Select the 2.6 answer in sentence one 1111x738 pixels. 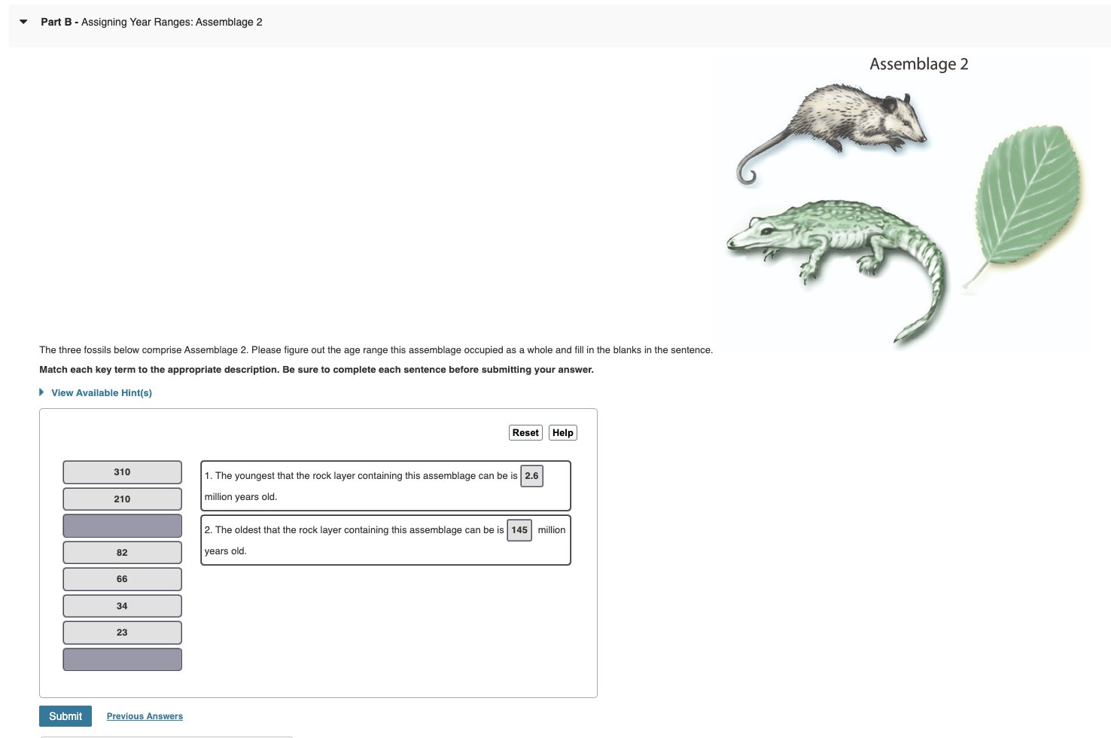tap(531, 476)
